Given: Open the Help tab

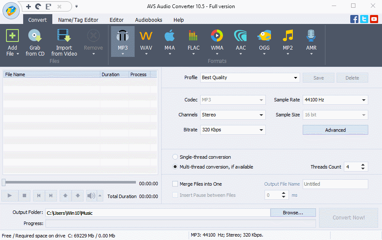Looking at the screenshot, I should click(x=179, y=20).
